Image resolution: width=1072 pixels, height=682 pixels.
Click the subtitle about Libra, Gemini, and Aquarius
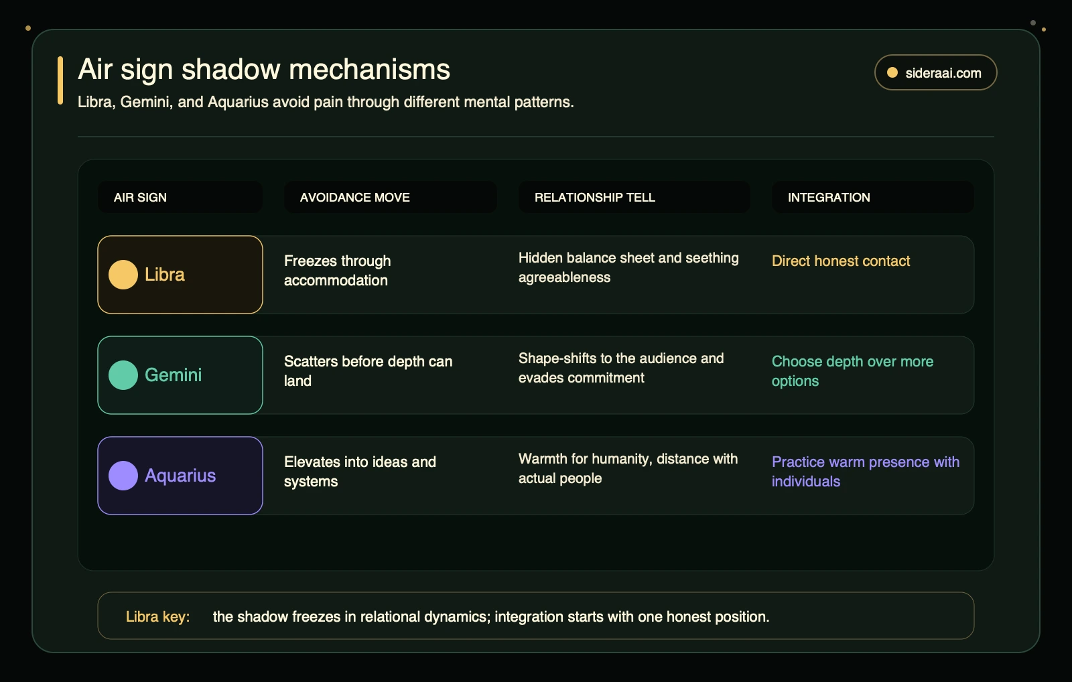[x=326, y=102]
